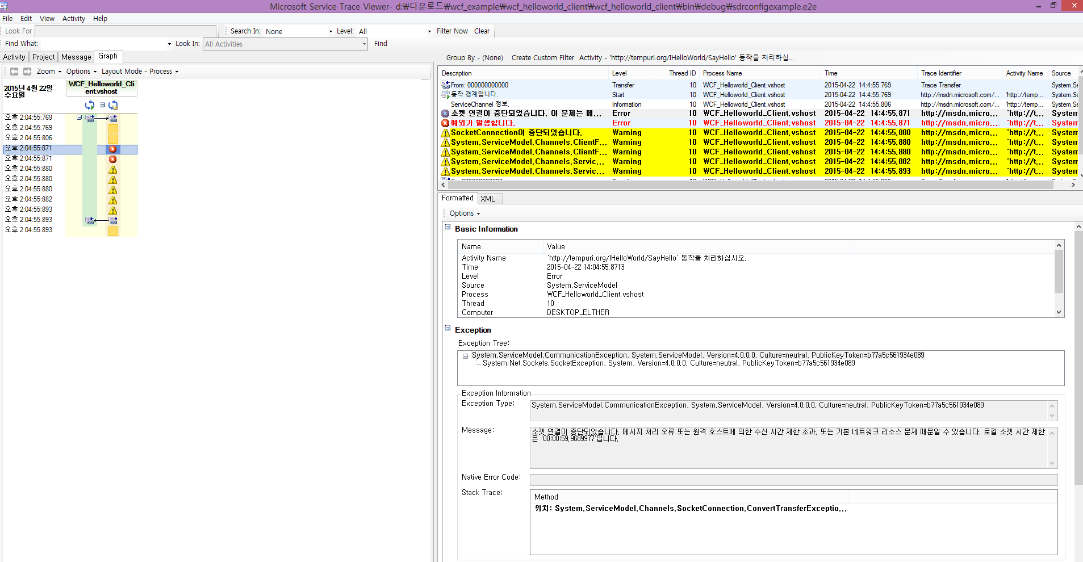
Task: Click the transfer icon at graph row 2:04:55:769
Action: click(x=90, y=118)
